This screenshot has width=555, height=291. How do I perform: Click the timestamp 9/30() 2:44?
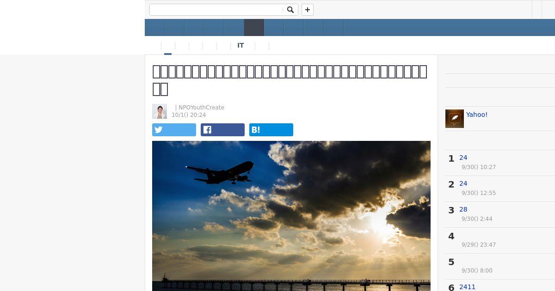[x=477, y=219]
